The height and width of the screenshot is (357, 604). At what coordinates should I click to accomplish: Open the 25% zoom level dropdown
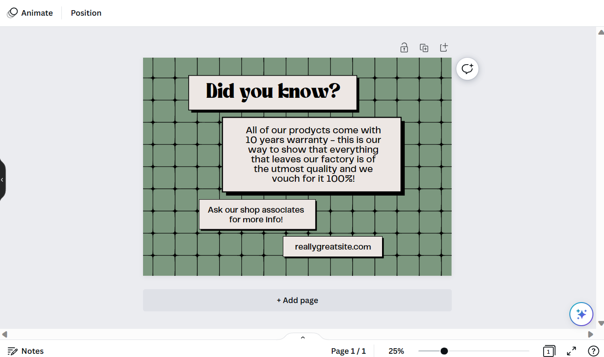(x=396, y=351)
